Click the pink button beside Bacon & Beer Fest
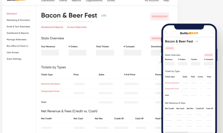 (x=159, y=16)
